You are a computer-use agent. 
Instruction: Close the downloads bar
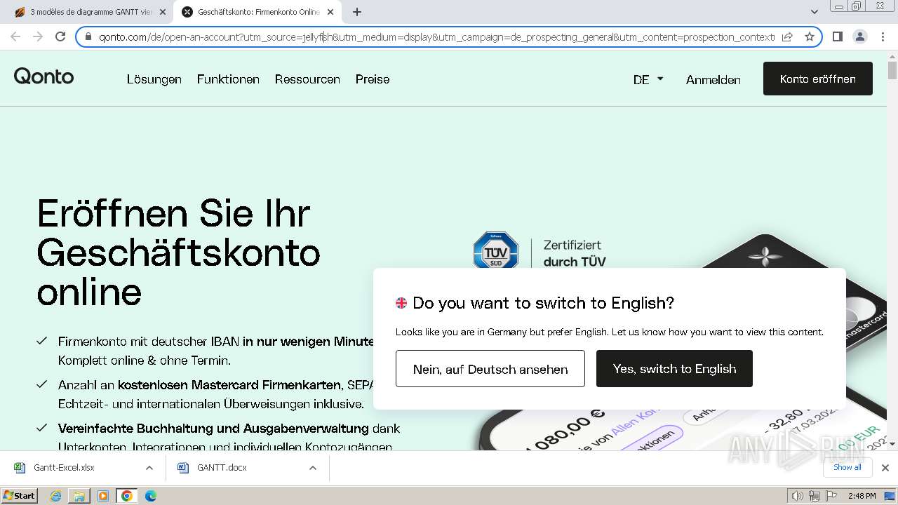[x=885, y=468]
